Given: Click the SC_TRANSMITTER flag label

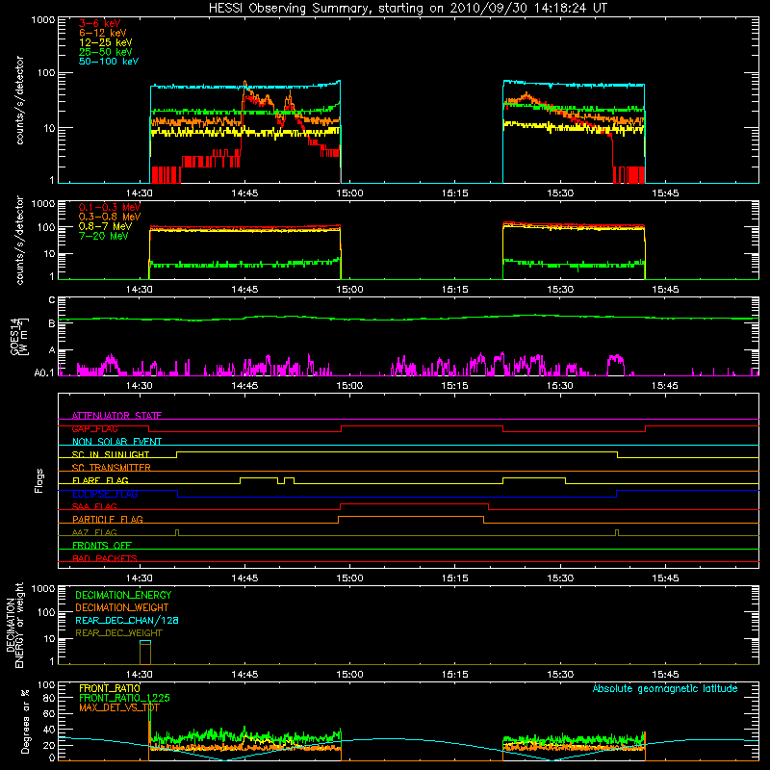Looking at the screenshot, I should pyautogui.click(x=111, y=468).
